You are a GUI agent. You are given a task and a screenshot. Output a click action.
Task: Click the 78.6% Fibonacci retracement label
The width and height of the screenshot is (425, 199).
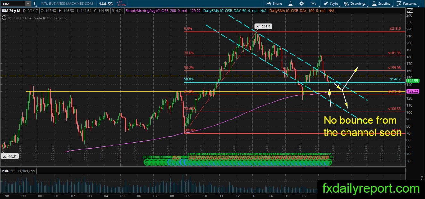(190, 109)
